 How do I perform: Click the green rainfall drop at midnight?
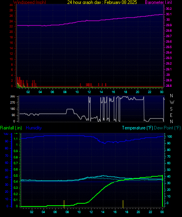coord(162,191)
